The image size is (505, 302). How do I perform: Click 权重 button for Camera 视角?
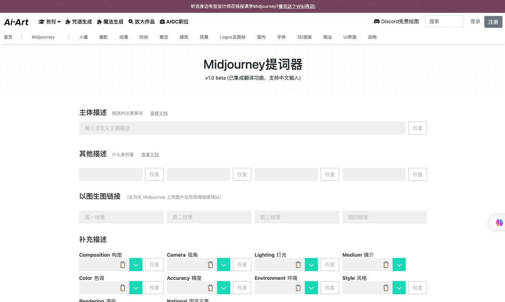pos(242,265)
